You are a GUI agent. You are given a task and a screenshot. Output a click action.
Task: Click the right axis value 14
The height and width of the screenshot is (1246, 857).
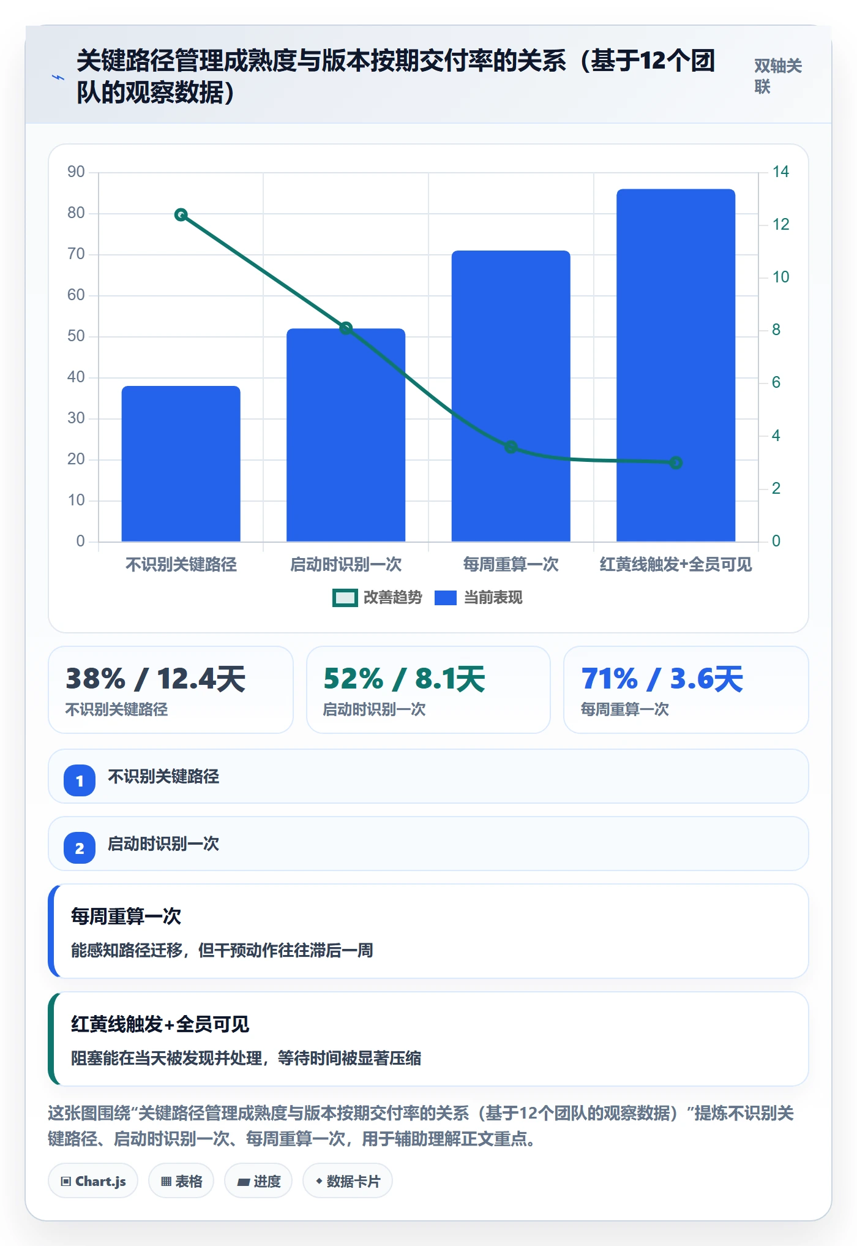pos(780,172)
